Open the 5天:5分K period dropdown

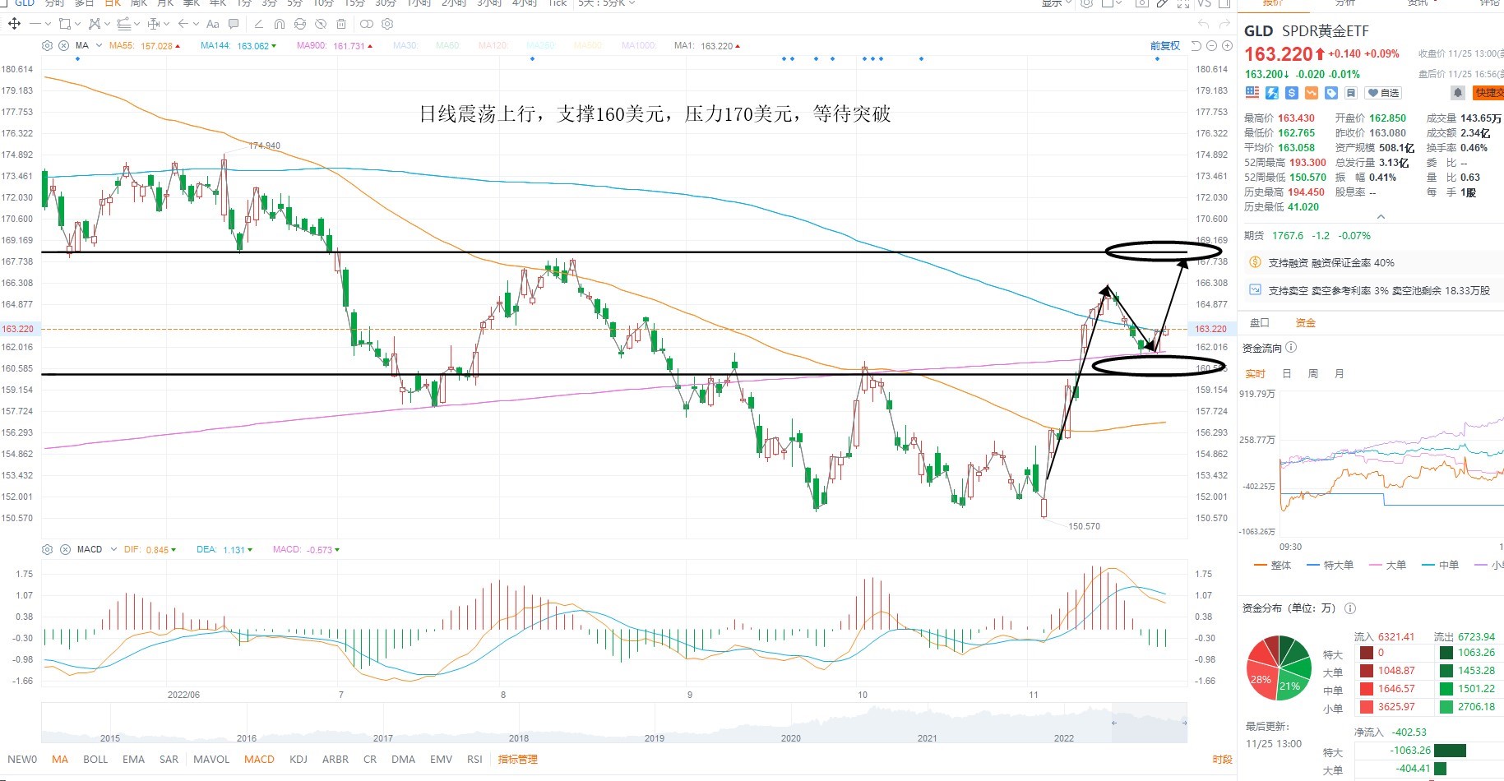606,3
